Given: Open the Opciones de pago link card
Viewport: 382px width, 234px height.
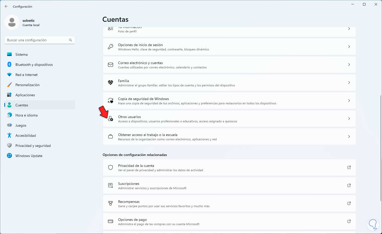Looking at the screenshot, I should pos(229,222).
